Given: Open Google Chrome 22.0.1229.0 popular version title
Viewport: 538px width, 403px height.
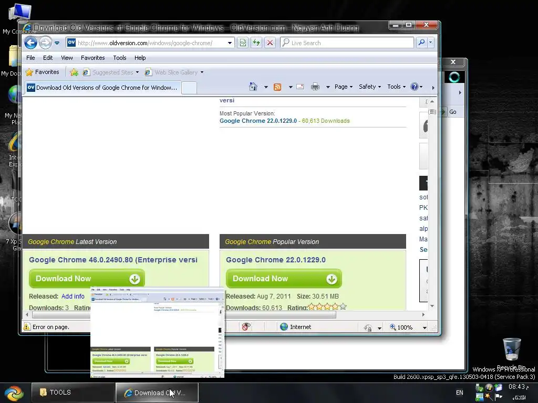Looking at the screenshot, I should (x=276, y=260).
